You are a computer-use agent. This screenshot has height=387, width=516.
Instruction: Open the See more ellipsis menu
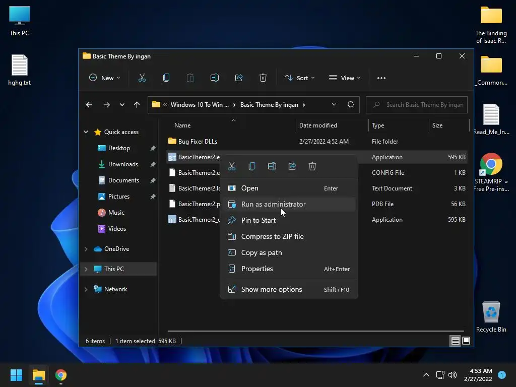pos(381,78)
